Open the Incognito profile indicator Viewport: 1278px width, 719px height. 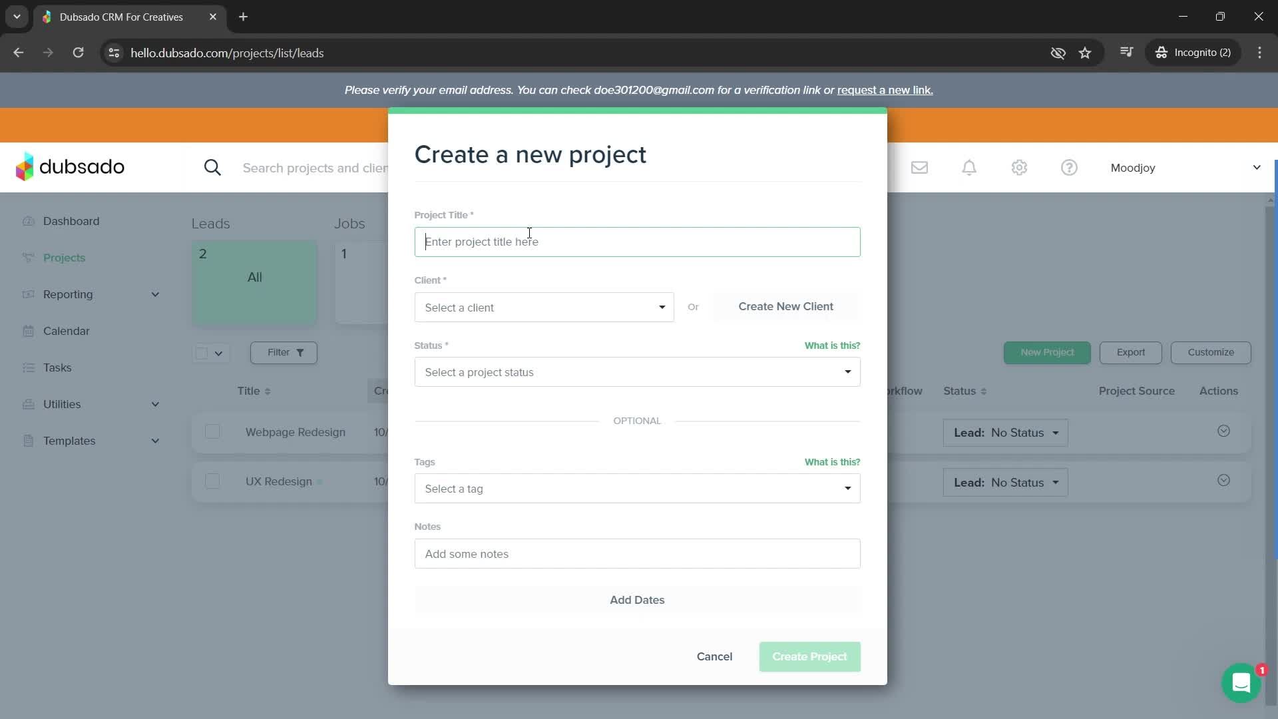[1193, 53]
